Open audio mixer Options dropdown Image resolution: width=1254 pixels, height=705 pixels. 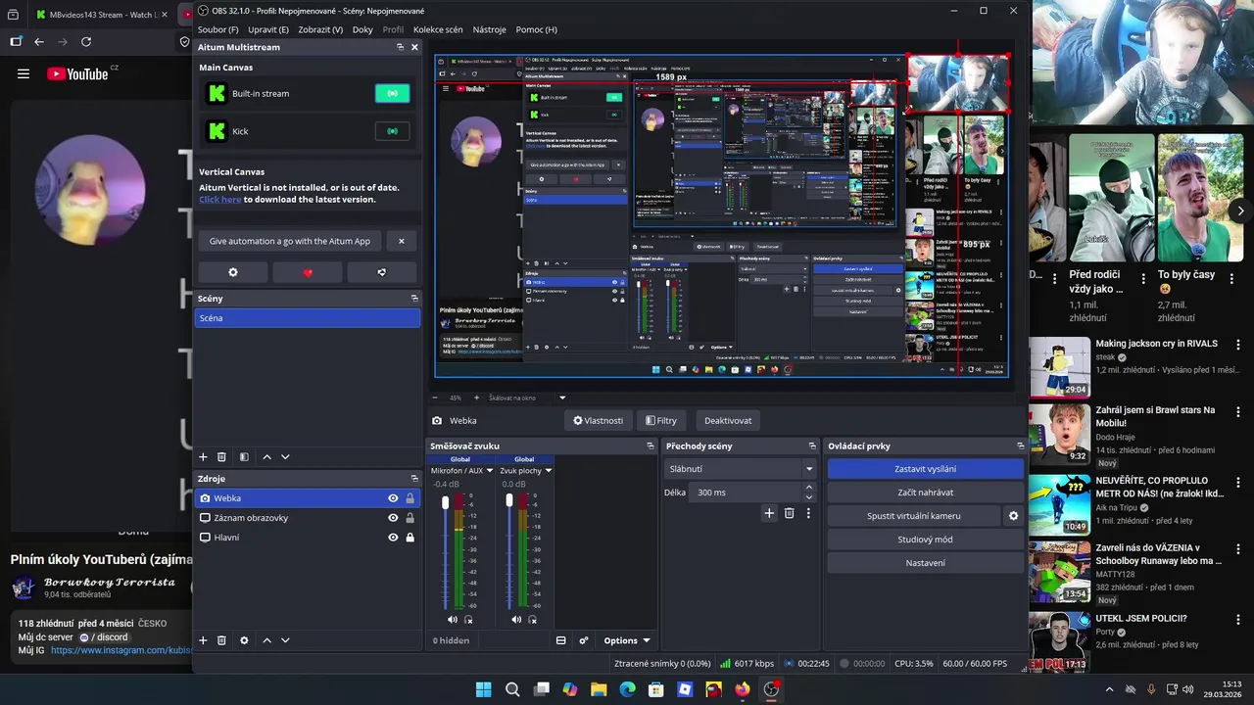[626, 640]
